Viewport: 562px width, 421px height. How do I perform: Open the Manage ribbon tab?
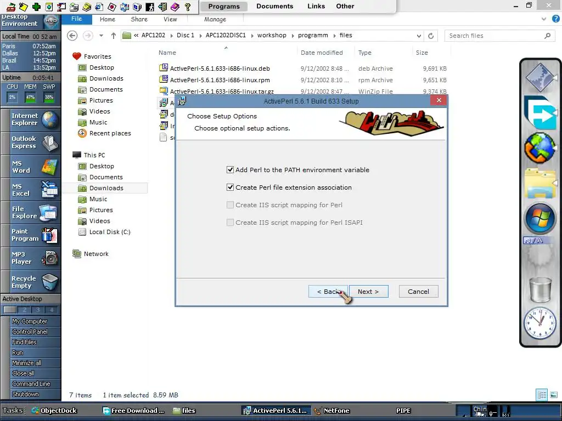click(x=215, y=19)
